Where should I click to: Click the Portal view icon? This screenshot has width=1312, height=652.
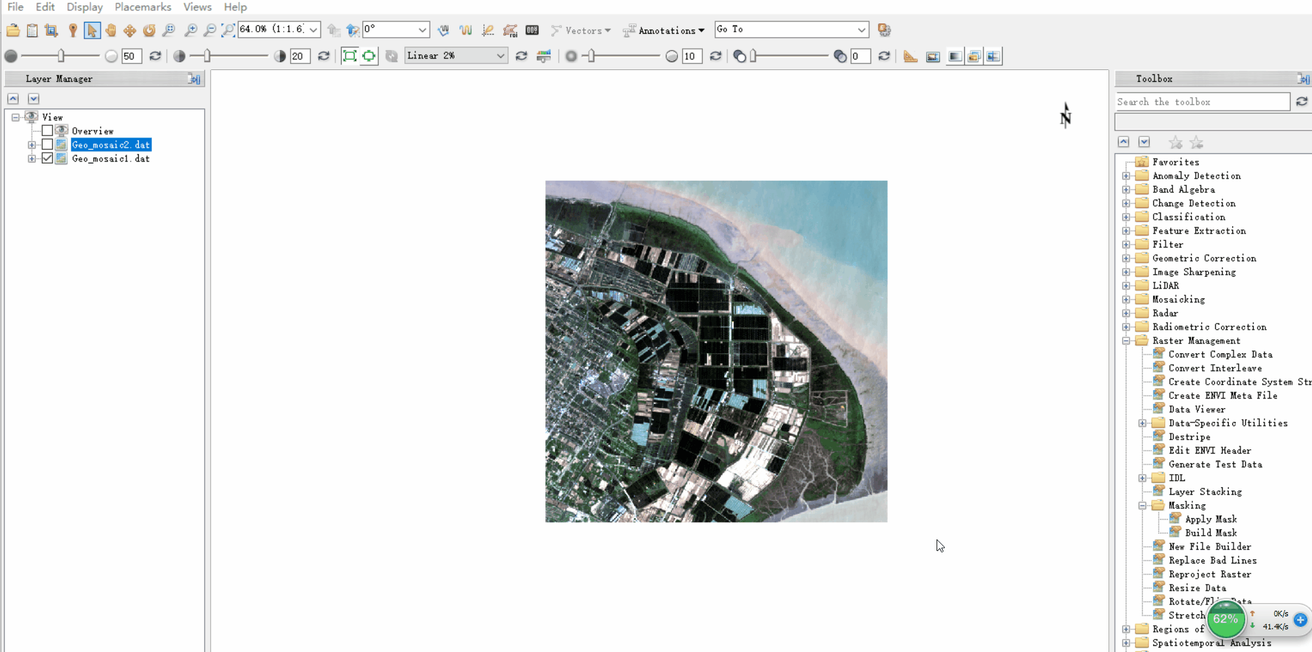933,56
